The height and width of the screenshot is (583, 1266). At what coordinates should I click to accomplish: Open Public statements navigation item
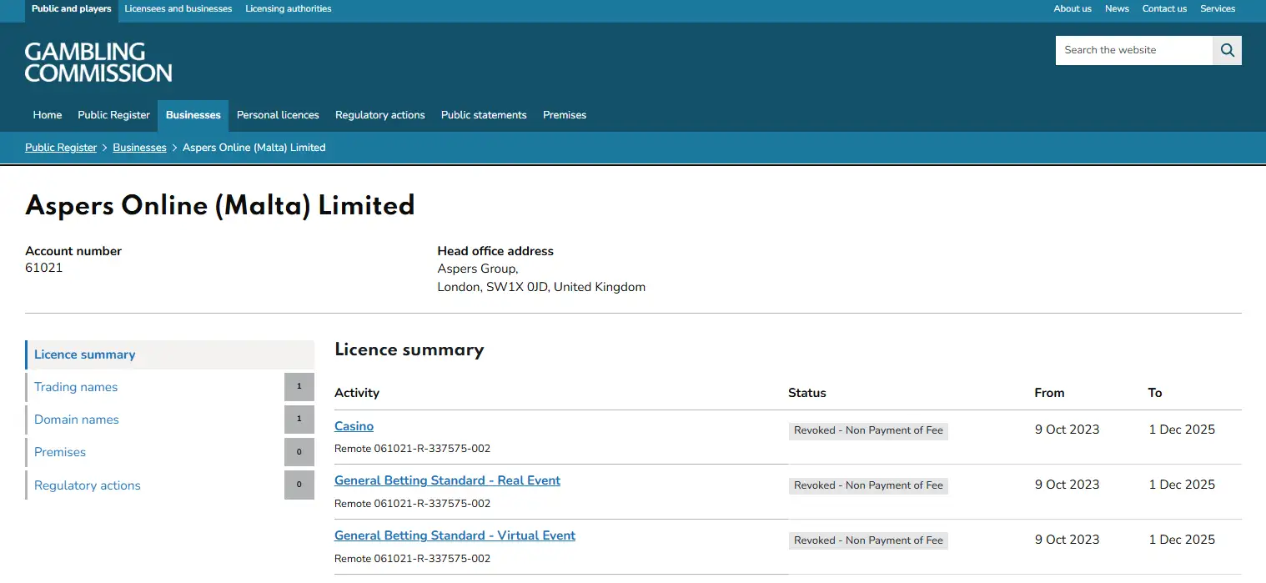click(484, 115)
